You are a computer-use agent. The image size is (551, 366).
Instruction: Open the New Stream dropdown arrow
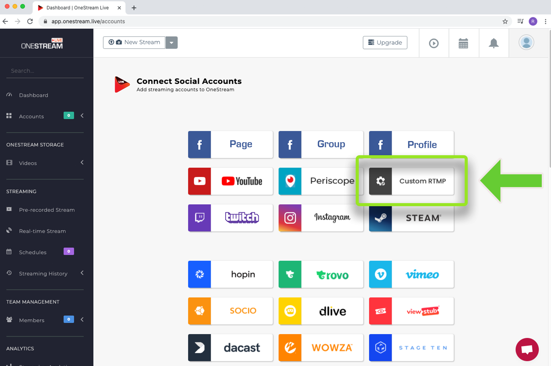pos(172,43)
